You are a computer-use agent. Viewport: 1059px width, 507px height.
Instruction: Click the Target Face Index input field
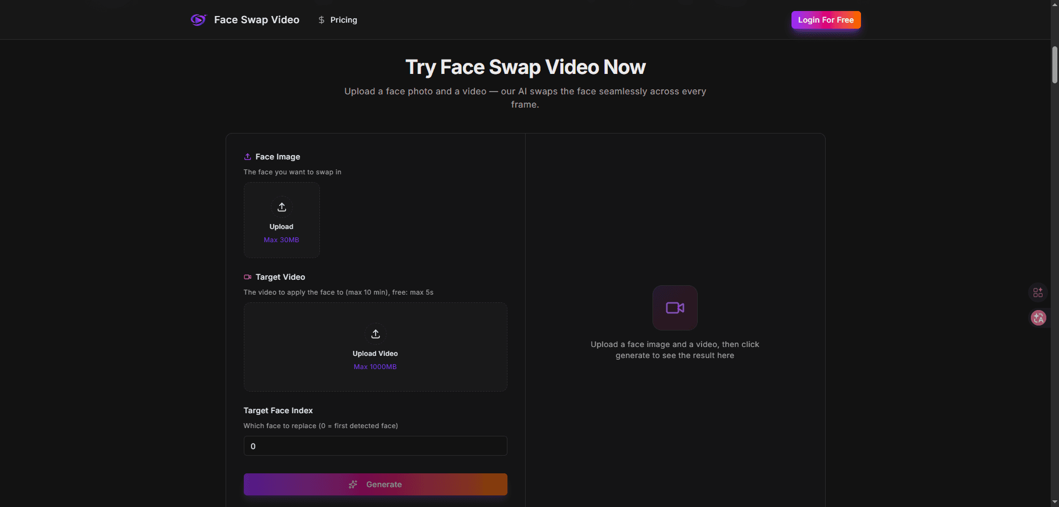(375, 446)
